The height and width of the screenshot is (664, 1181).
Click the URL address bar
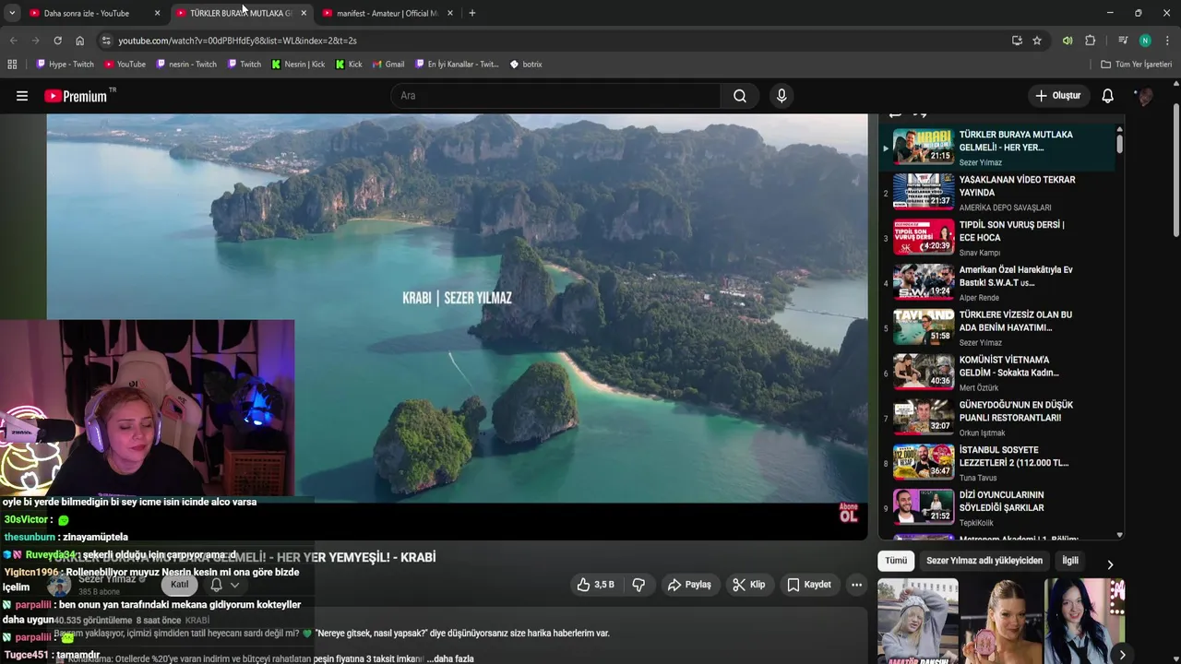coord(554,41)
